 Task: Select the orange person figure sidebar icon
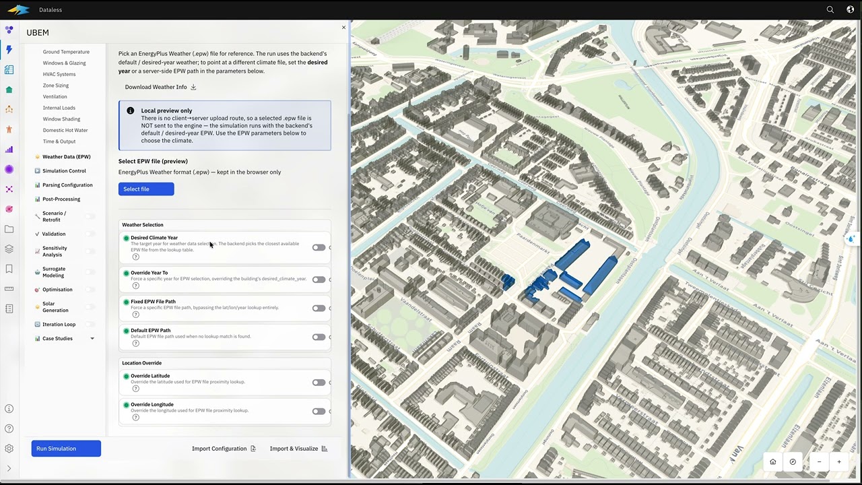coord(9,129)
